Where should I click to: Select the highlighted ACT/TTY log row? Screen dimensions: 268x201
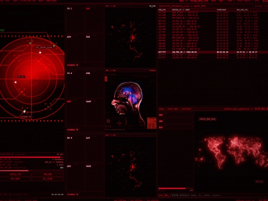coord(213,52)
